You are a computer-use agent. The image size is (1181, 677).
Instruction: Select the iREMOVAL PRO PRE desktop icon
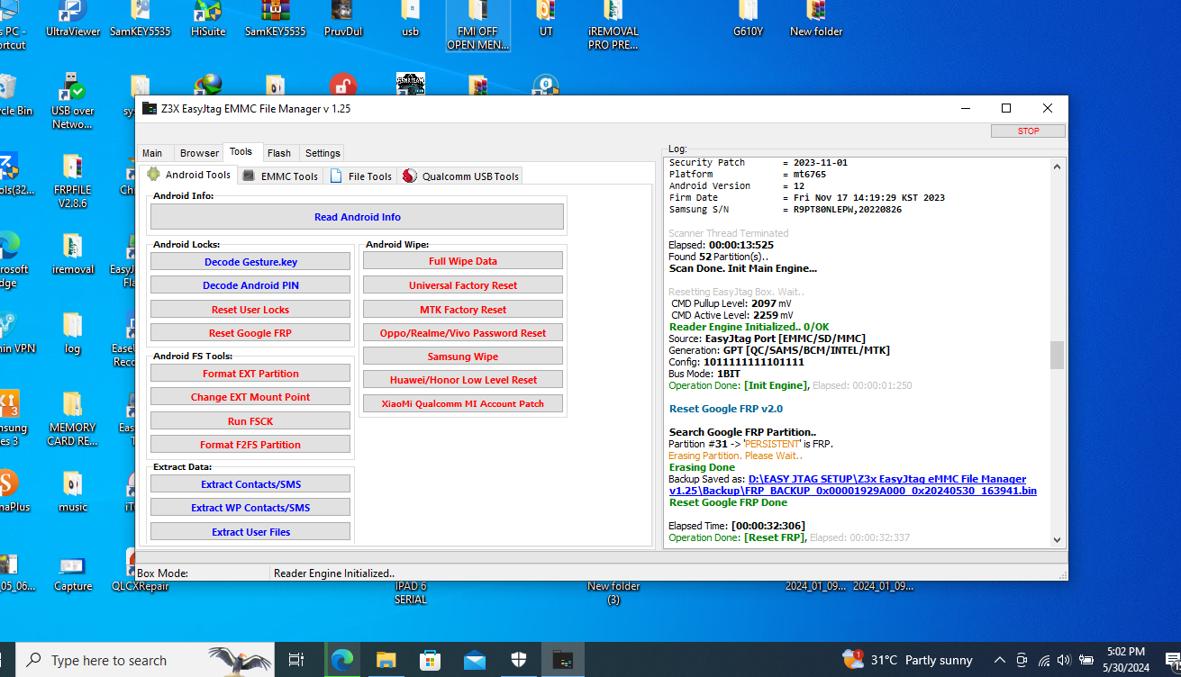click(x=613, y=24)
